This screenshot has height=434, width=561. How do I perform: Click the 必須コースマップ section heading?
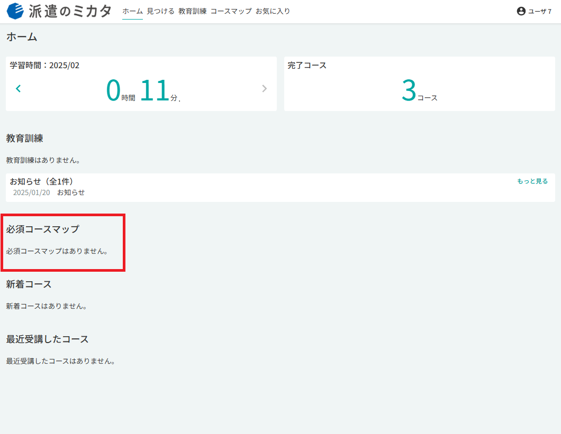[42, 229]
